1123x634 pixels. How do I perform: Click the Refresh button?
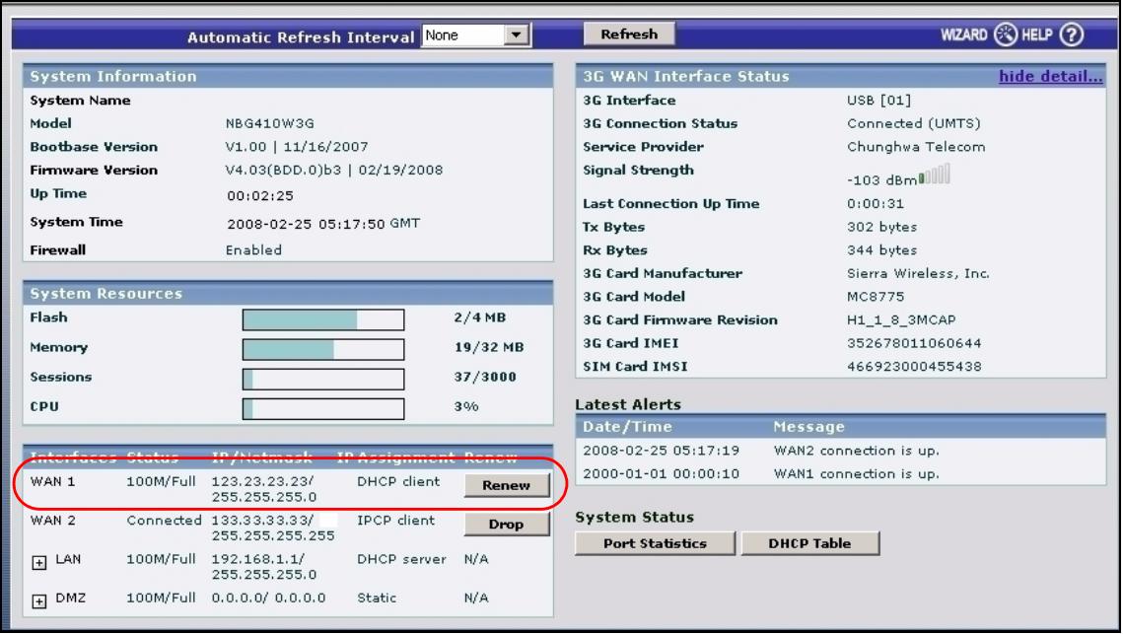coord(629,34)
